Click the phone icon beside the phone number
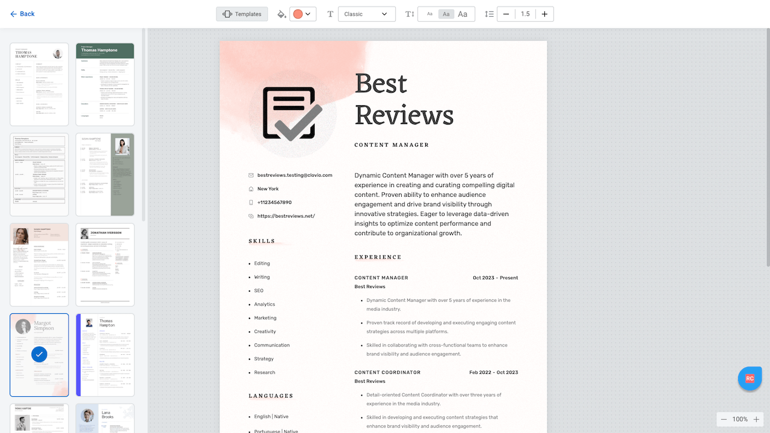 click(251, 202)
